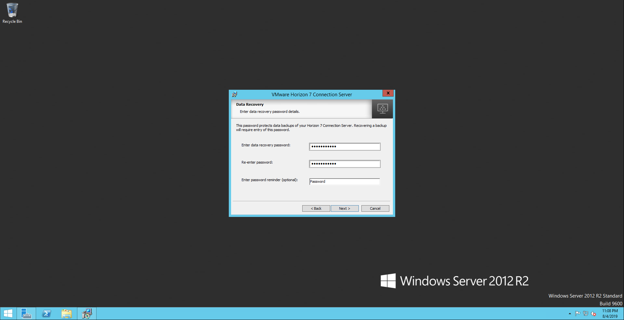Viewport: 624px width, 320px height.
Task: Focus the Enter data recovery password field
Action: coord(344,147)
